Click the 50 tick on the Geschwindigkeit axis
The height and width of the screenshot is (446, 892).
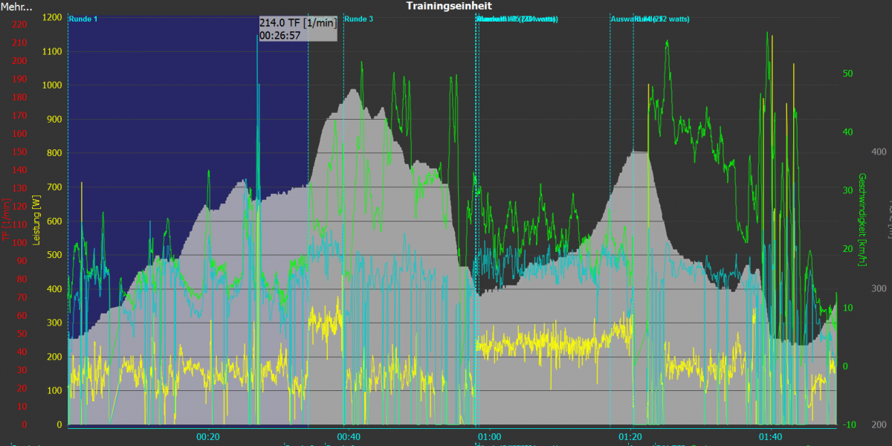847,73
